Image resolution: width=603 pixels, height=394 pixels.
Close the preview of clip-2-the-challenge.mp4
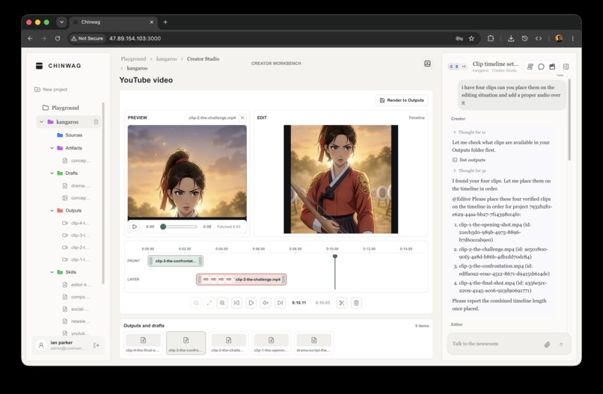(242, 118)
